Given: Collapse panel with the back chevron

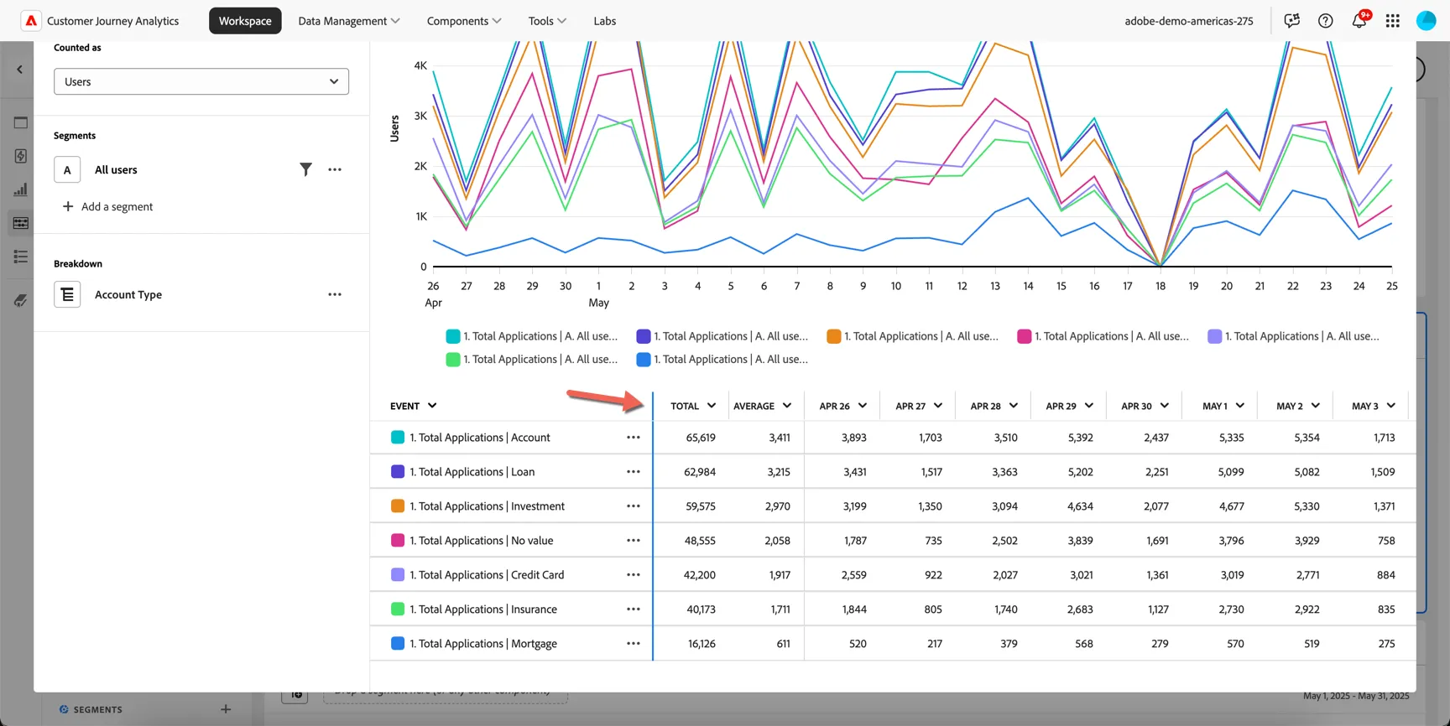Looking at the screenshot, I should pyautogui.click(x=20, y=70).
